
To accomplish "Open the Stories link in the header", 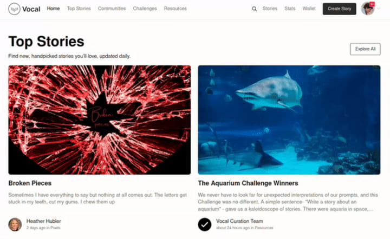I will pyautogui.click(x=270, y=9).
